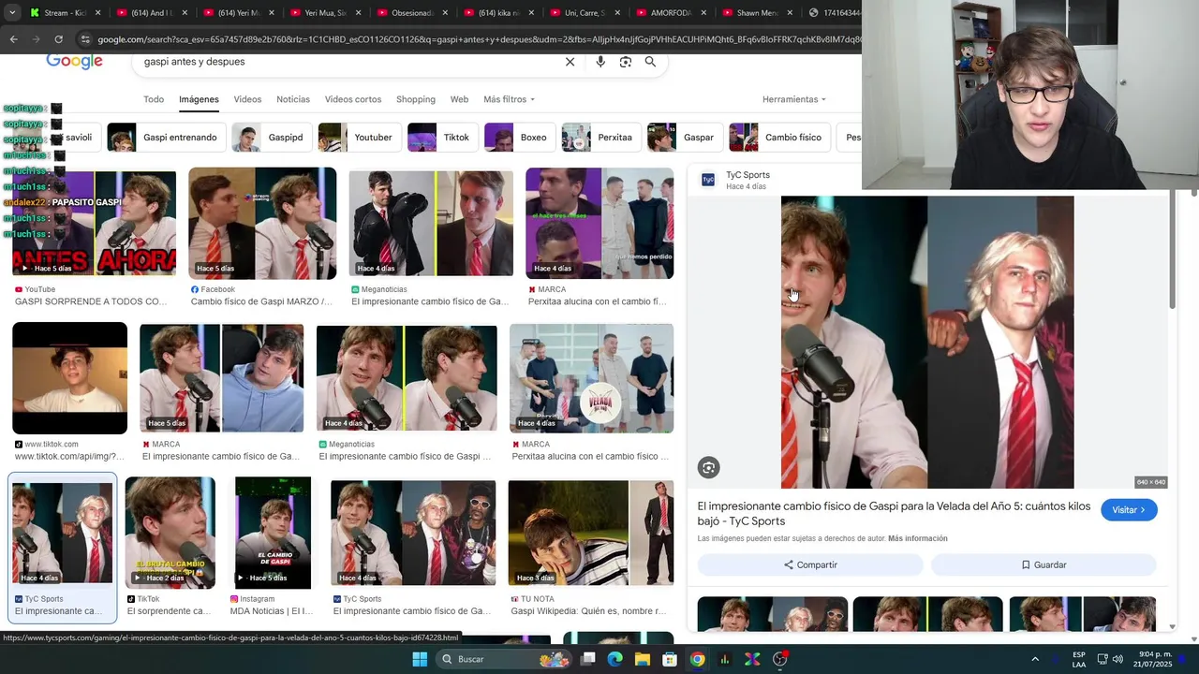Viewport: 1199px width, 674px height.
Task: Open ESP LAA language selector
Action: [1079, 659]
